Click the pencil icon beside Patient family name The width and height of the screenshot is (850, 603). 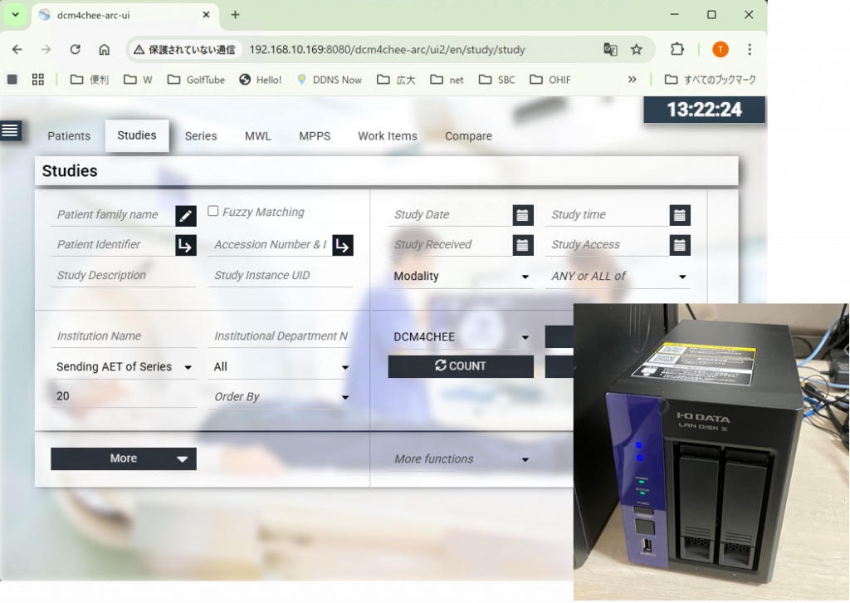186,216
